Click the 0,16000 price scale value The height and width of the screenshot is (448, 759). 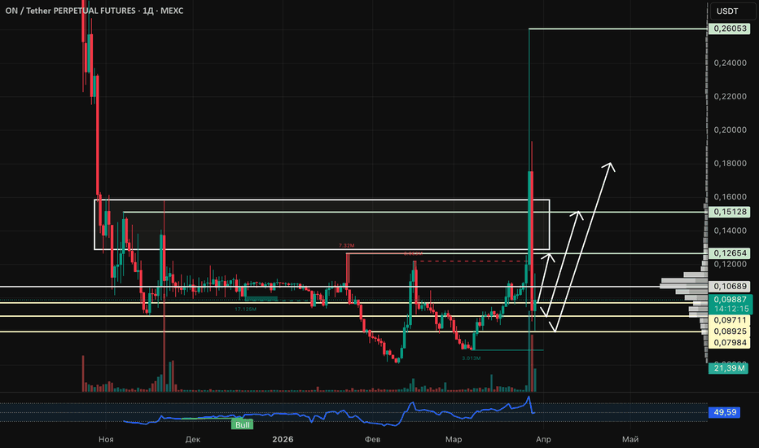[x=730, y=196]
